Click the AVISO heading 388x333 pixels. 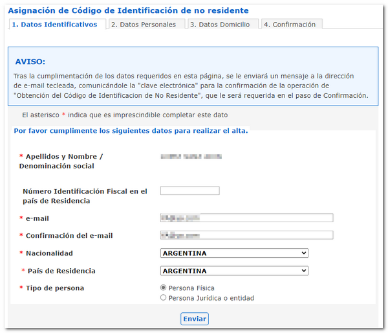tap(30, 62)
